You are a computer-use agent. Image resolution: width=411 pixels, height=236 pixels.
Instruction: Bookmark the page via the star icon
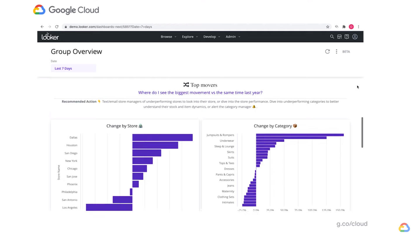click(x=327, y=27)
